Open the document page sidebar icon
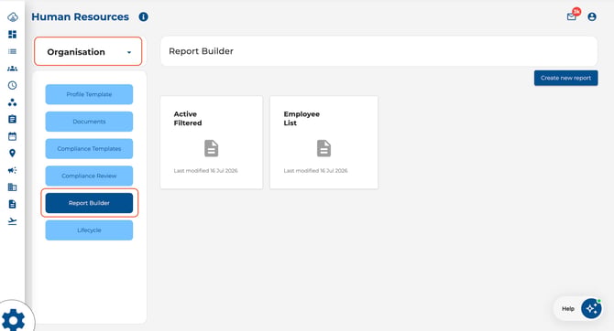 coord(13,204)
